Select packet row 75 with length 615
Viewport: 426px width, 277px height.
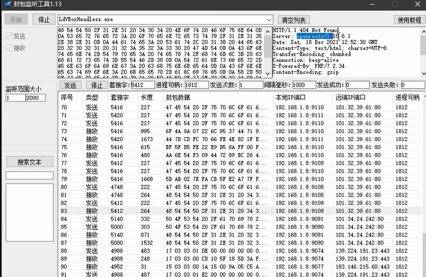coord(240,147)
